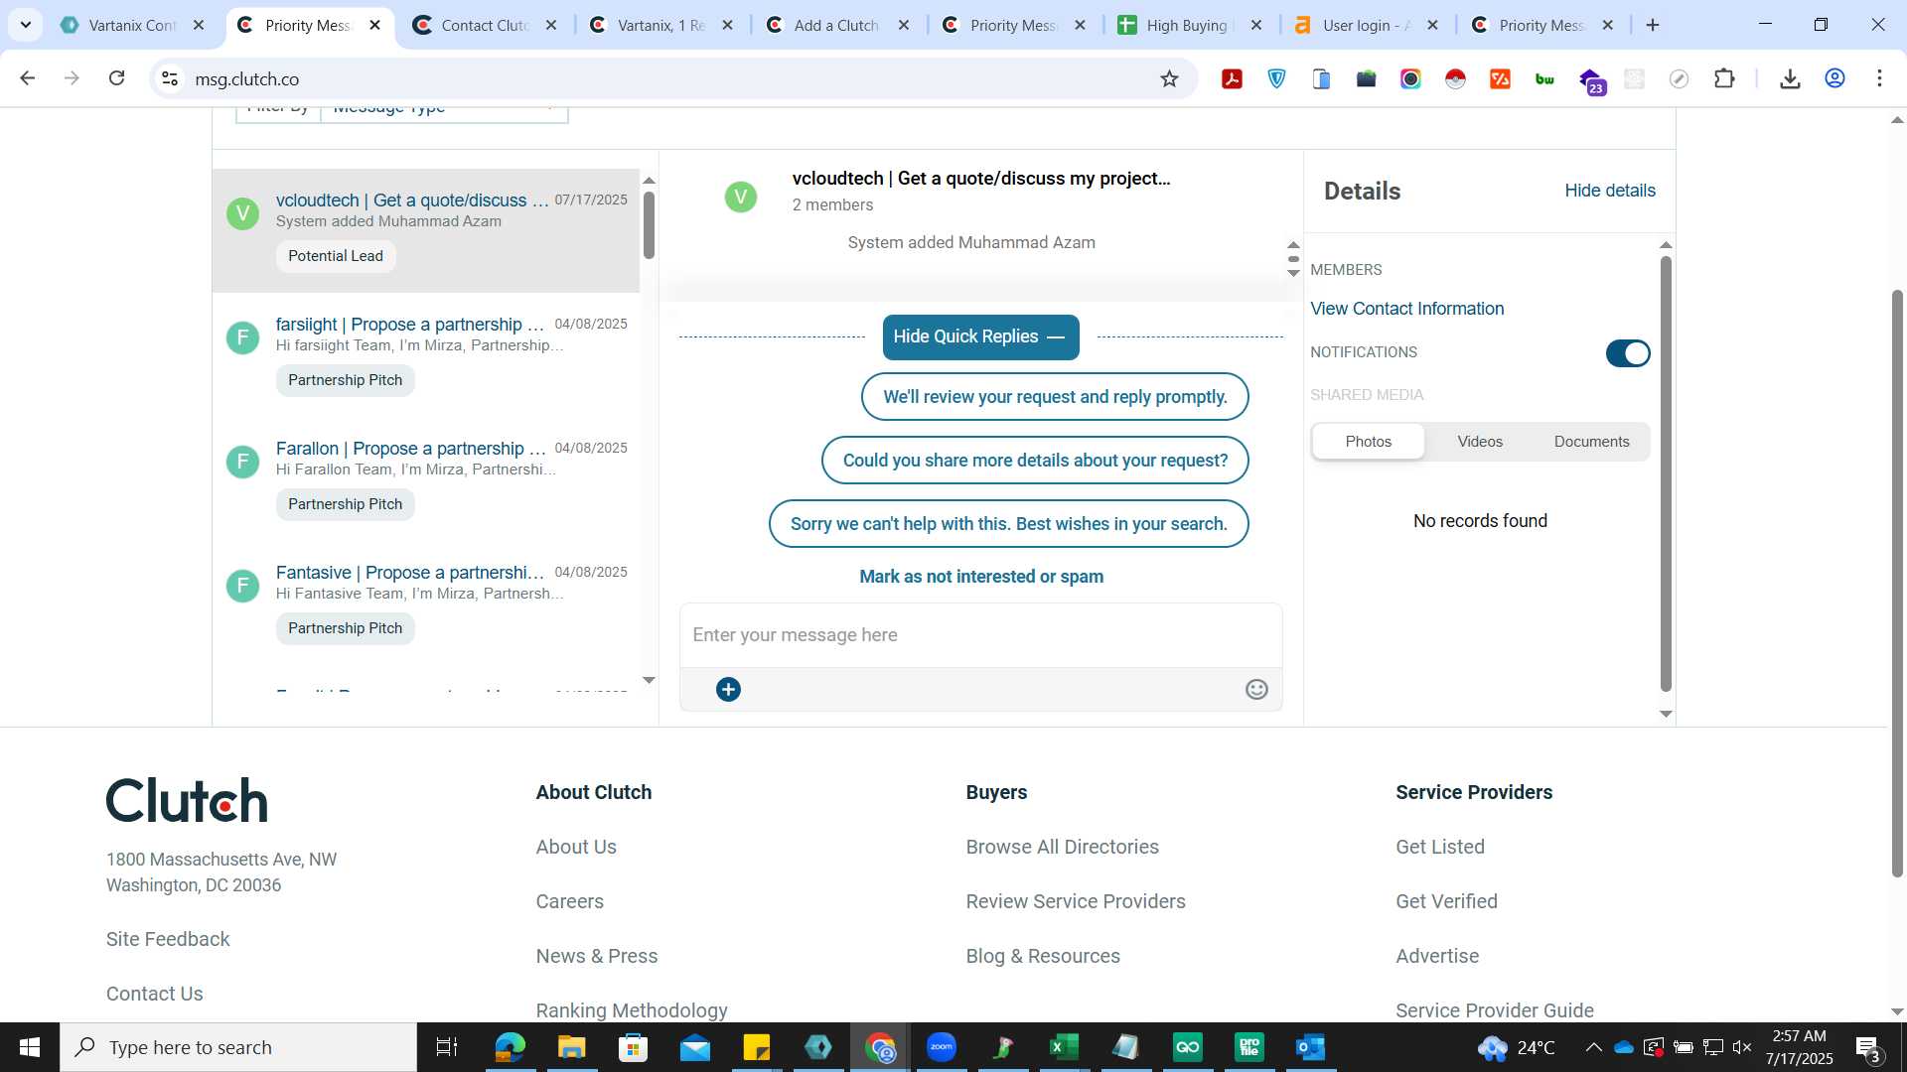Open the About Us footer link
Screen dimensions: 1907x1072
tap(576, 847)
